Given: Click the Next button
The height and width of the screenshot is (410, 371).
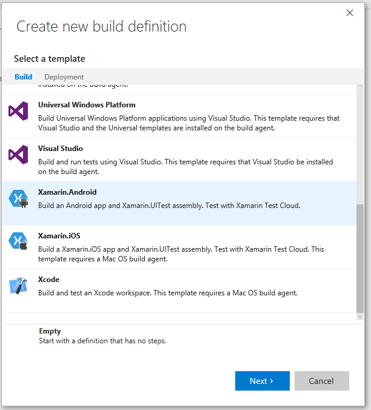Looking at the screenshot, I should [x=262, y=381].
